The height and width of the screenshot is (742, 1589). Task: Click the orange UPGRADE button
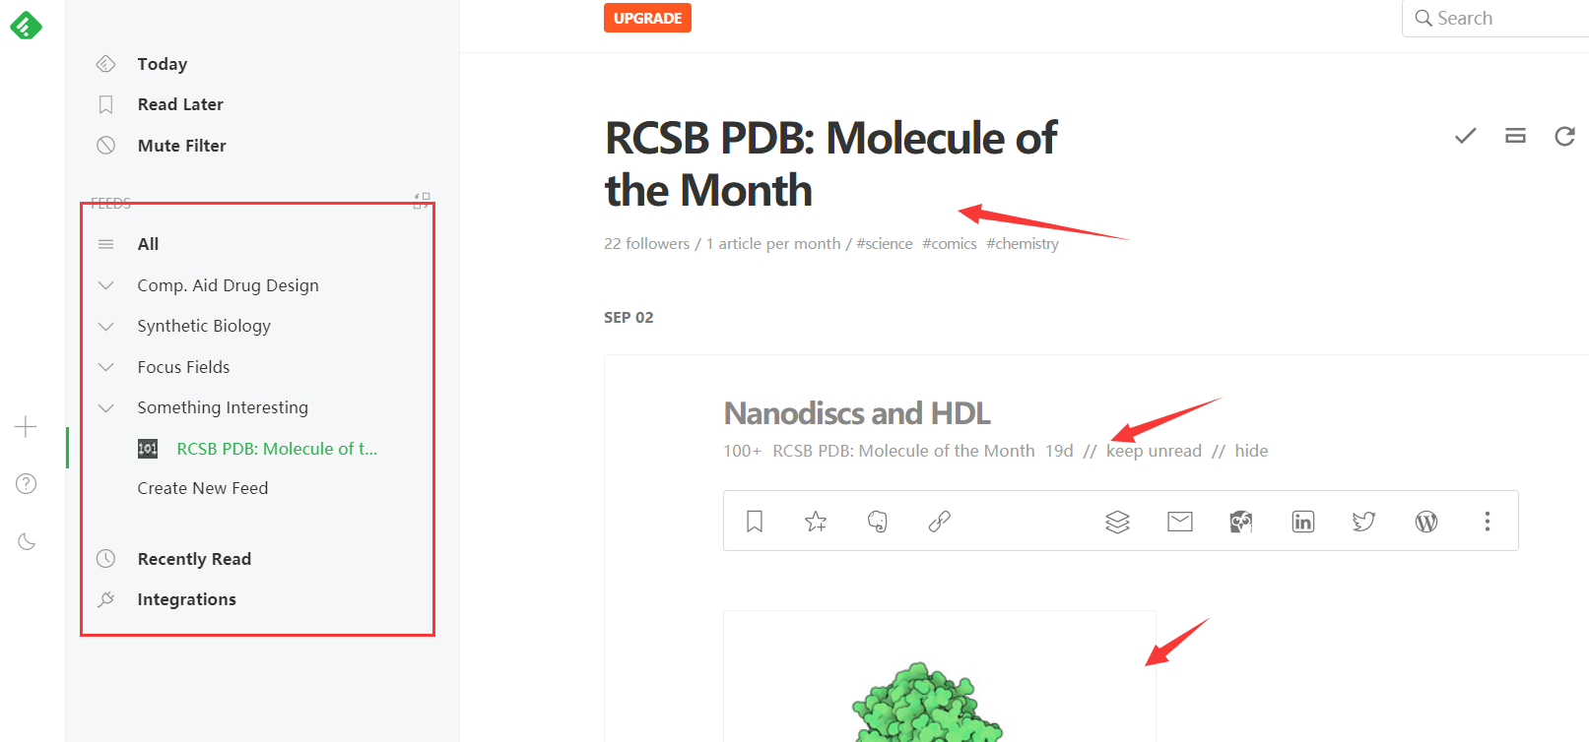(x=647, y=18)
